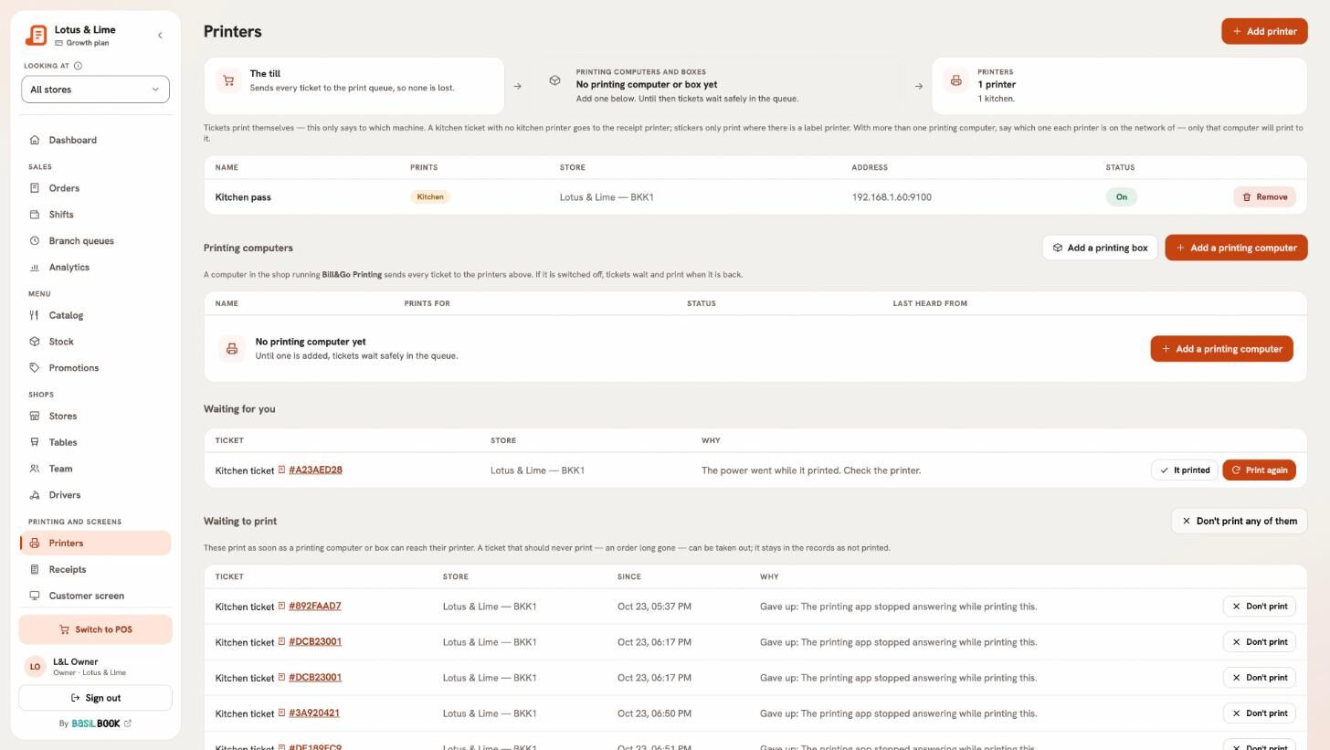Open Orders in the sidebar
The height and width of the screenshot is (750, 1330).
[95, 188]
